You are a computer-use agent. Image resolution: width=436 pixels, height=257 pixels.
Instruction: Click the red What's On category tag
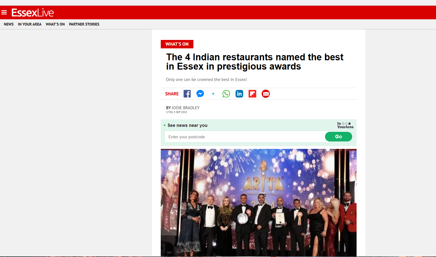coord(177,44)
